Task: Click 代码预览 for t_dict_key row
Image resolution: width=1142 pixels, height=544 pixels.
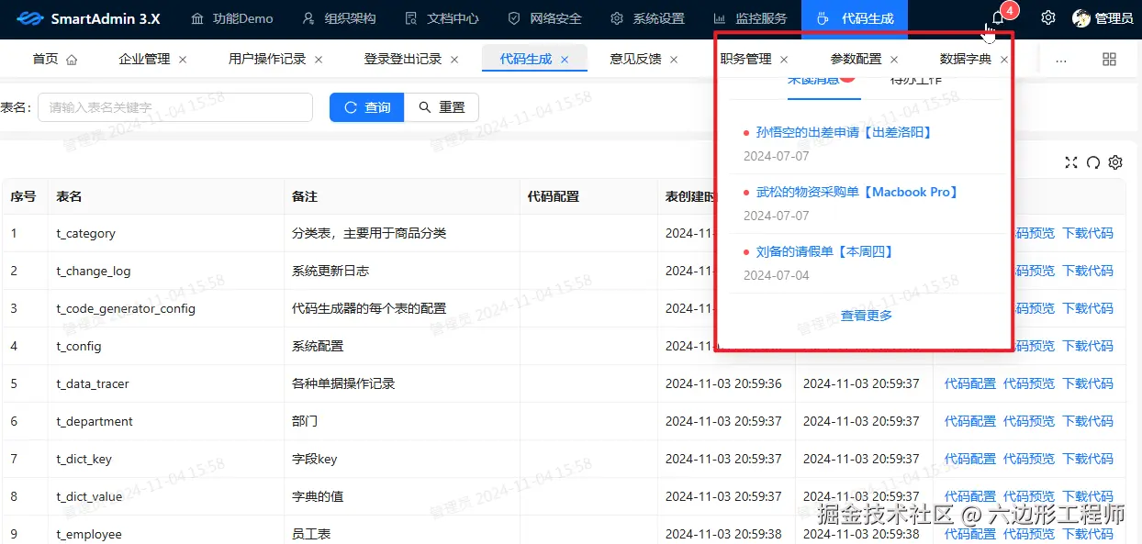Action: (1029, 459)
